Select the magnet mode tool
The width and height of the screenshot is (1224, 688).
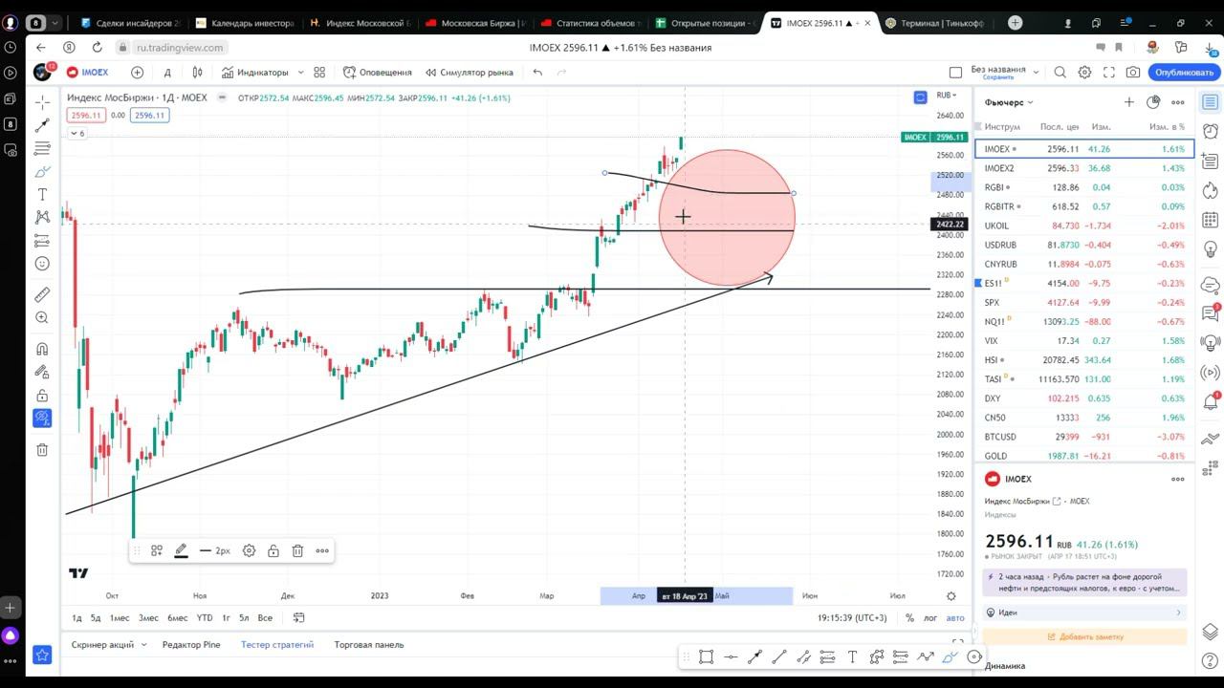pyautogui.click(x=42, y=349)
